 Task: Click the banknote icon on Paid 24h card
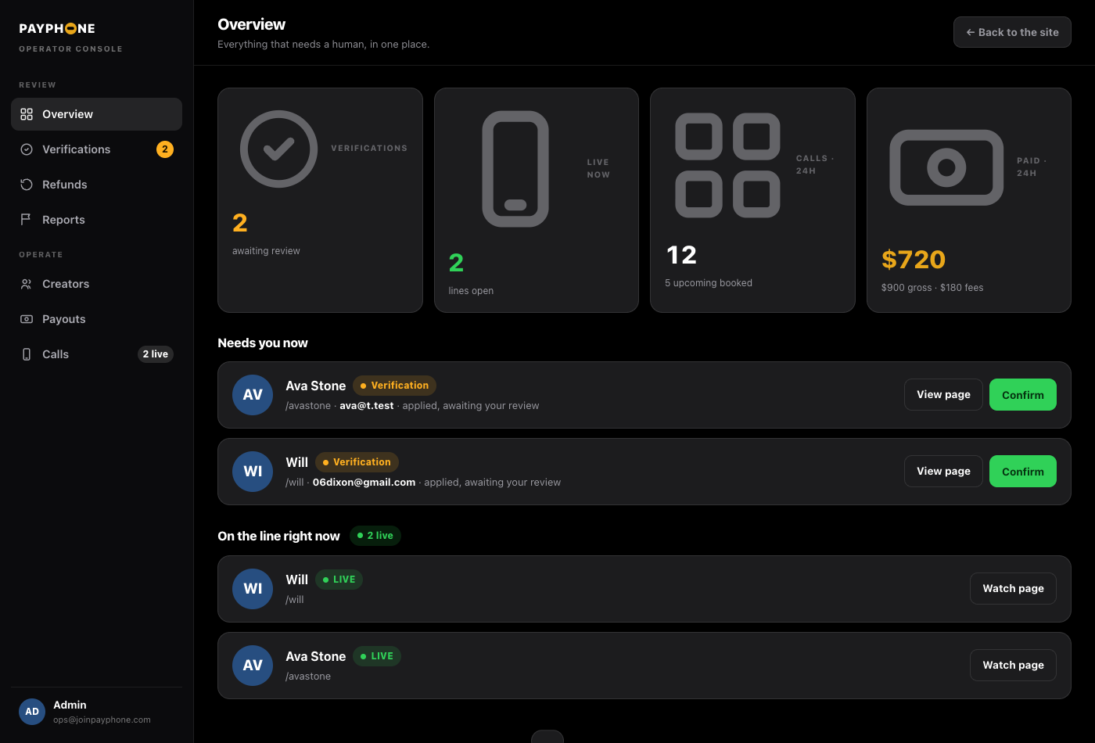click(946, 167)
